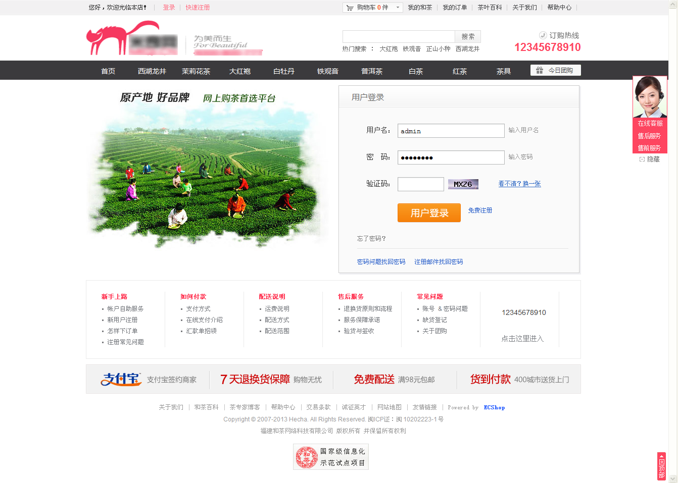Open the 茶具 navigation item
The height and width of the screenshot is (483, 678).
point(504,71)
